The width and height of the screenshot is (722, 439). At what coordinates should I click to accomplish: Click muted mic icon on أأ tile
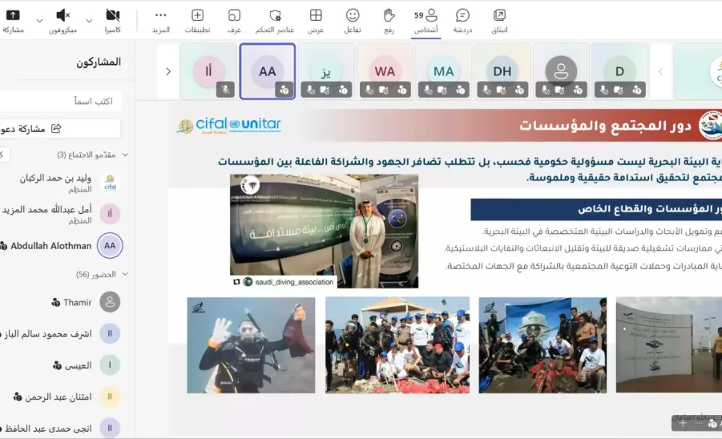point(226,90)
